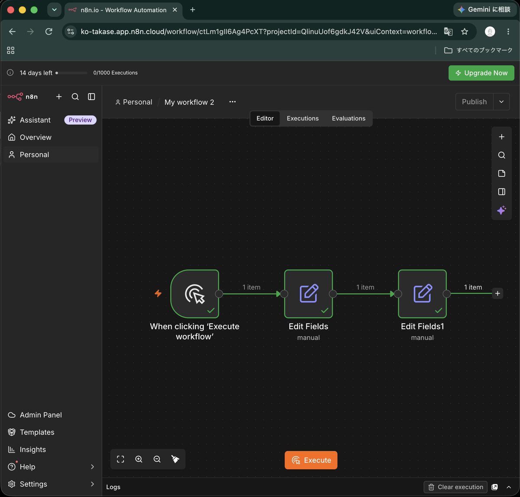Click the tidy up workflow broom icon
This screenshot has width=520, height=497.
tap(175, 459)
